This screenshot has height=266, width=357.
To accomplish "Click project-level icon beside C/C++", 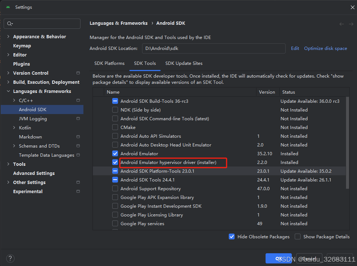I will click(x=78, y=100).
